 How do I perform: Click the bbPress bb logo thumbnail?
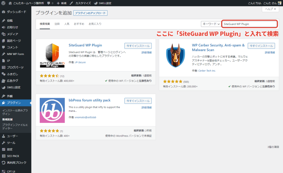(52, 110)
